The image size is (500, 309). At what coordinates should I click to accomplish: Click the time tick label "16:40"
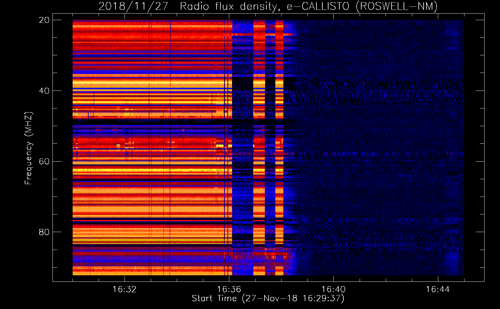333,289
